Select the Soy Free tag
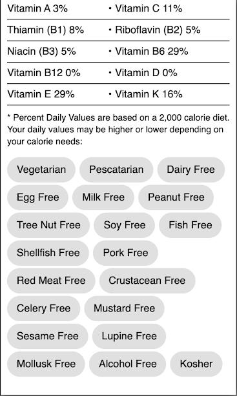Screen dimensions: 237x396 [124, 225]
